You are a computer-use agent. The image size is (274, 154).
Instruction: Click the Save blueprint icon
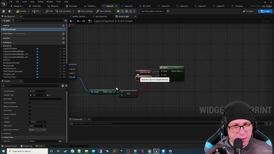(4, 11)
